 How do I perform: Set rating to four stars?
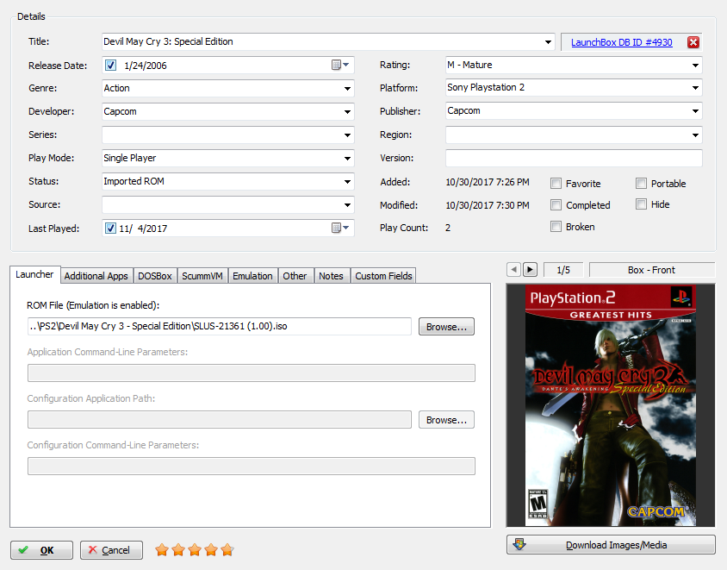pyautogui.click(x=211, y=550)
